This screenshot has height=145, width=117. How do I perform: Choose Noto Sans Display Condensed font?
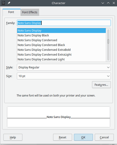[62, 40]
